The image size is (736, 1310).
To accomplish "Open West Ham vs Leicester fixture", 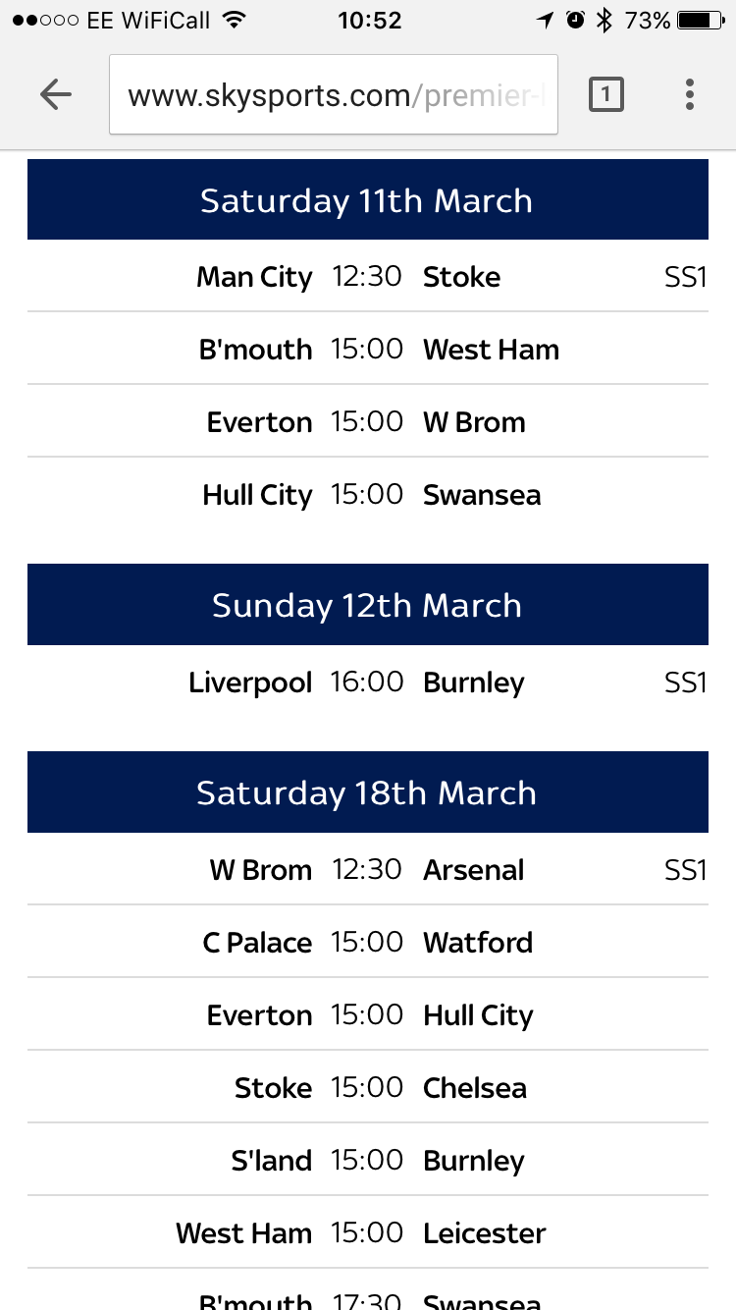I will click(368, 1232).
